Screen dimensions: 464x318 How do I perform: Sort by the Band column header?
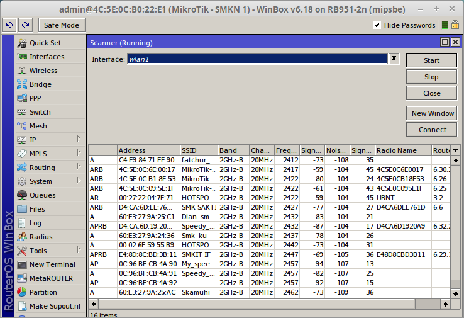point(234,150)
